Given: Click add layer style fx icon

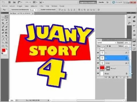Looking at the screenshot, I should coord(110,77).
